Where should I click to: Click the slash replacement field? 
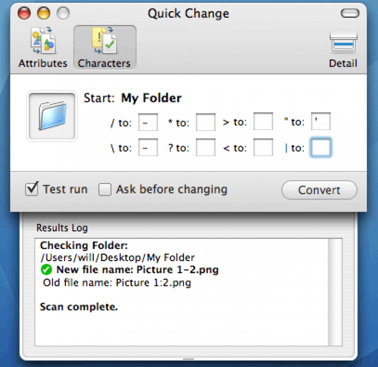(x=148, y=123)
